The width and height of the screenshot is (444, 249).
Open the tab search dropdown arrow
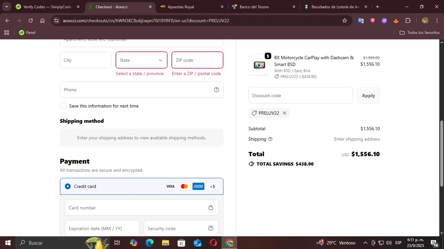[7, 7]
